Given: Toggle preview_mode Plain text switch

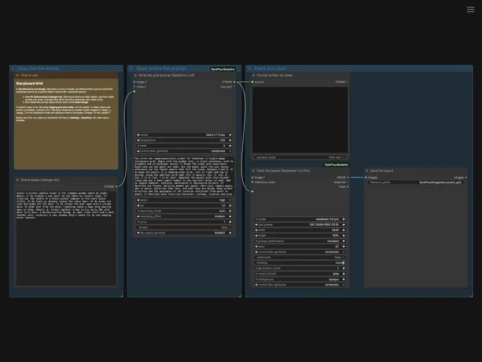Looking at the screenshot, I should pos(299,157).
